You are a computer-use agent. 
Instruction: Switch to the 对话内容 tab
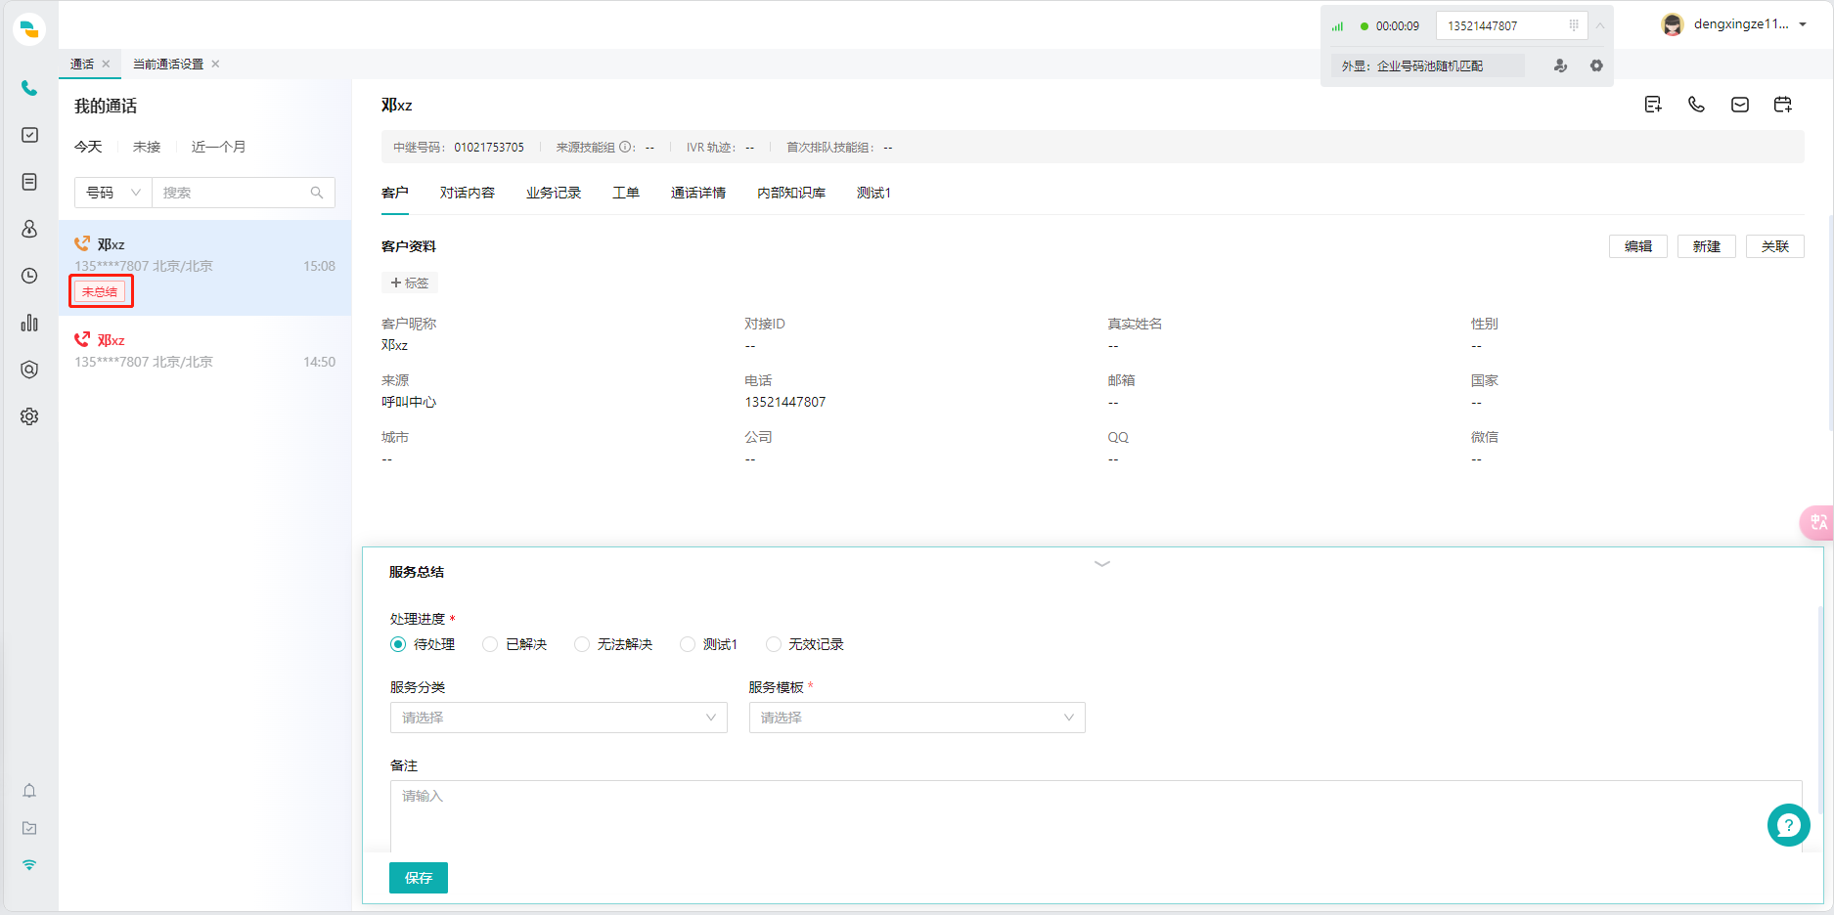[x=468, y=193]
